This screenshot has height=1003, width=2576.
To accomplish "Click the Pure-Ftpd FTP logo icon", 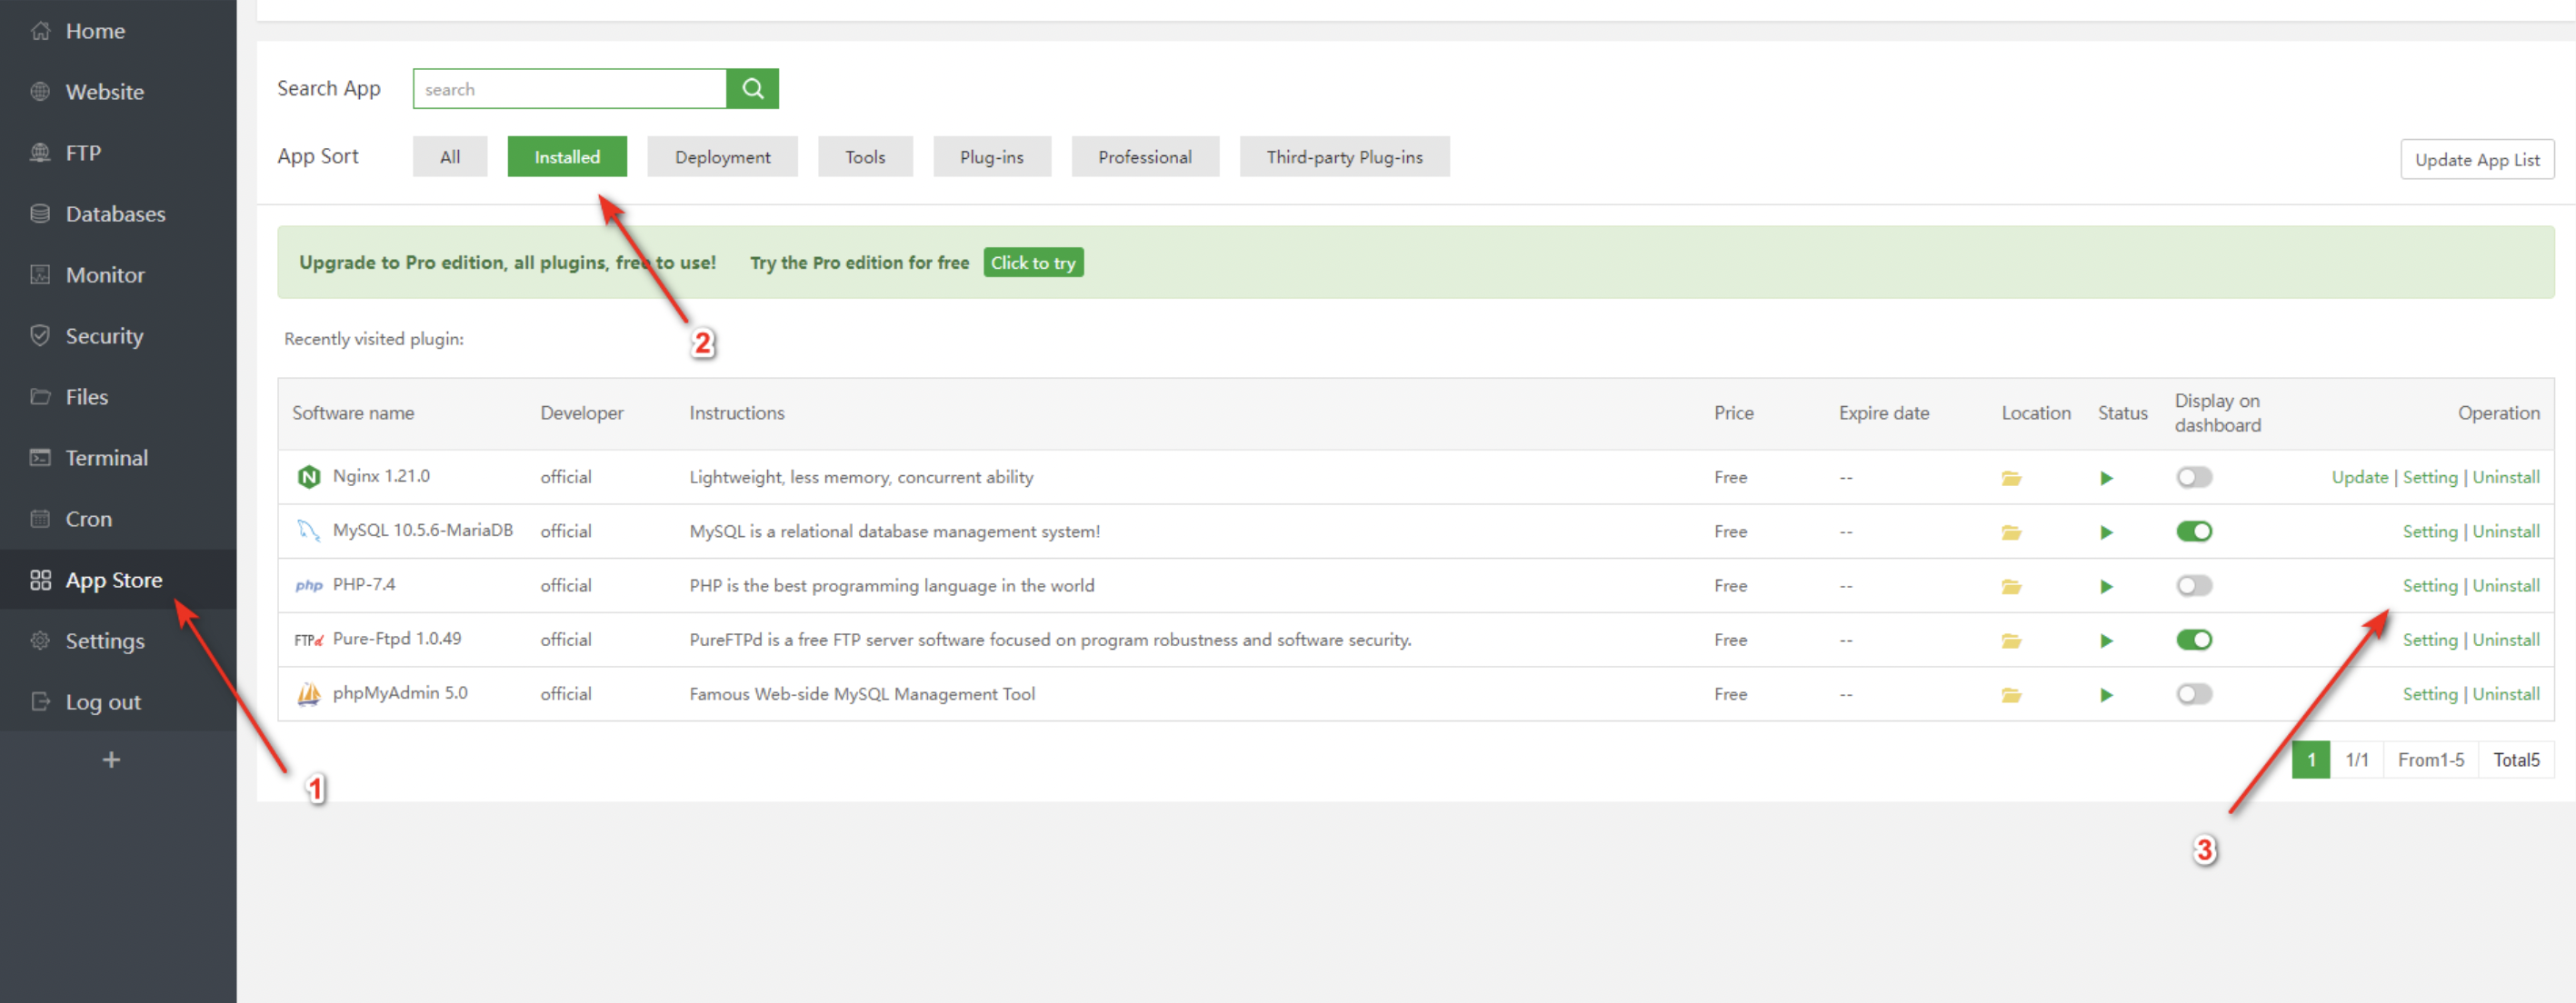I will click(309, 639).
